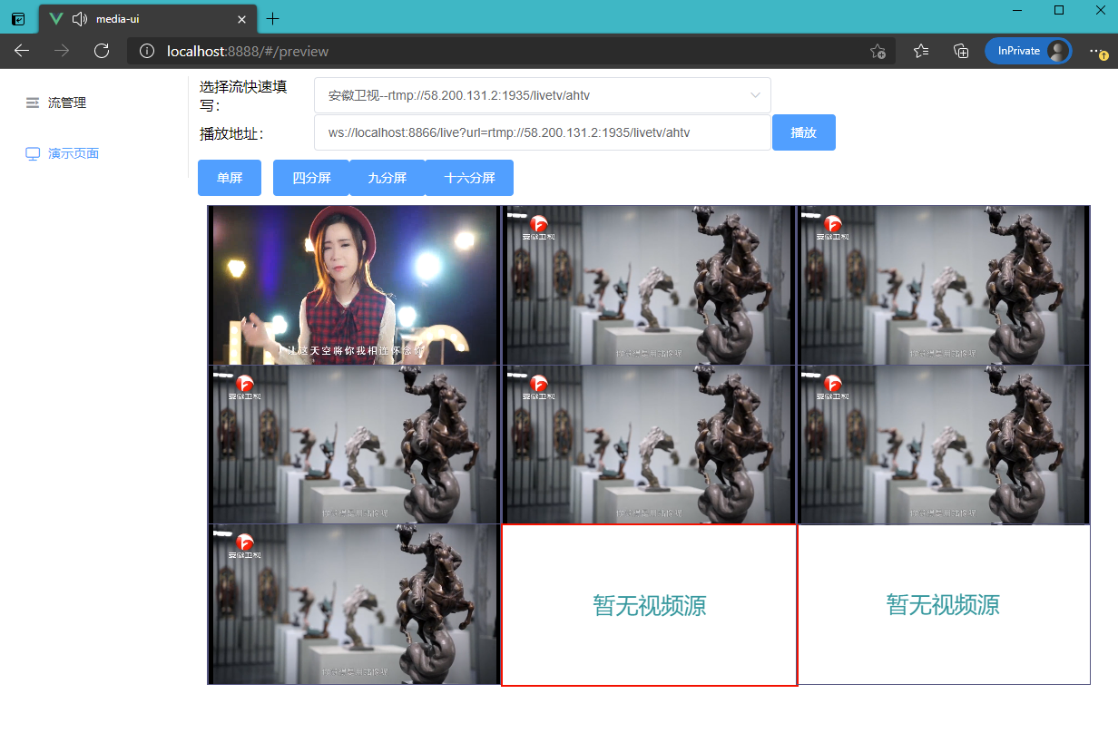Click the tab actions icon at top-left
The width and height of the screenshot is (1118, 733).
[x=18, y=19]
